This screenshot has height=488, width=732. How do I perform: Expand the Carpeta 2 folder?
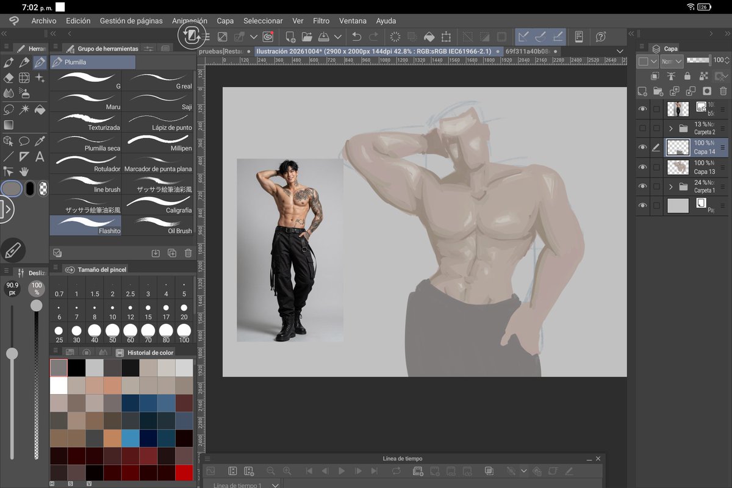coord(671,128)
